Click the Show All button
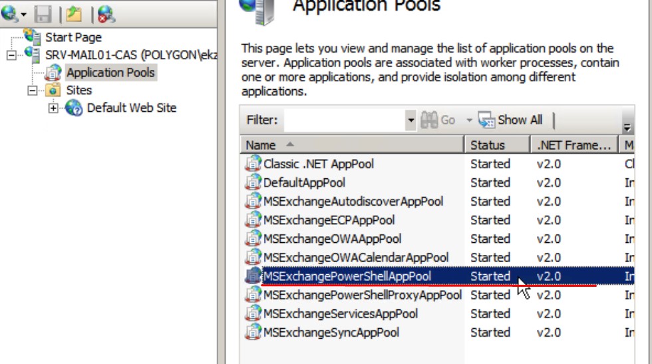The image size is (652, 364). (x=511, y=120)
